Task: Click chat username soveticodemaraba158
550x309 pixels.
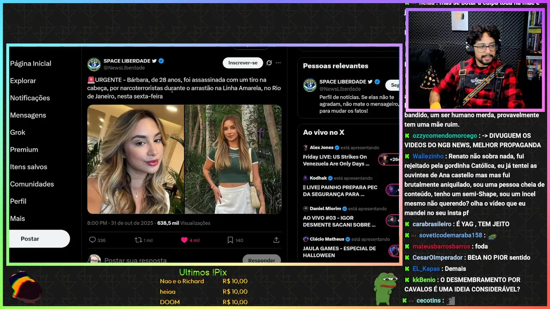Action: point(451,235)
